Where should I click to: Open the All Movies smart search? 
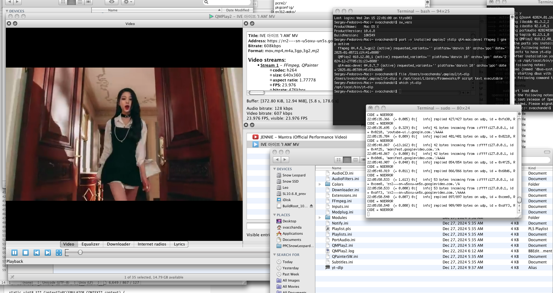pyautogui.click(x=291, y=287)
